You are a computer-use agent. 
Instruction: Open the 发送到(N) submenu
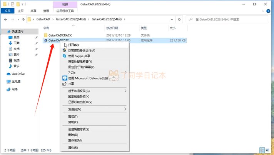tap(75, 109)
